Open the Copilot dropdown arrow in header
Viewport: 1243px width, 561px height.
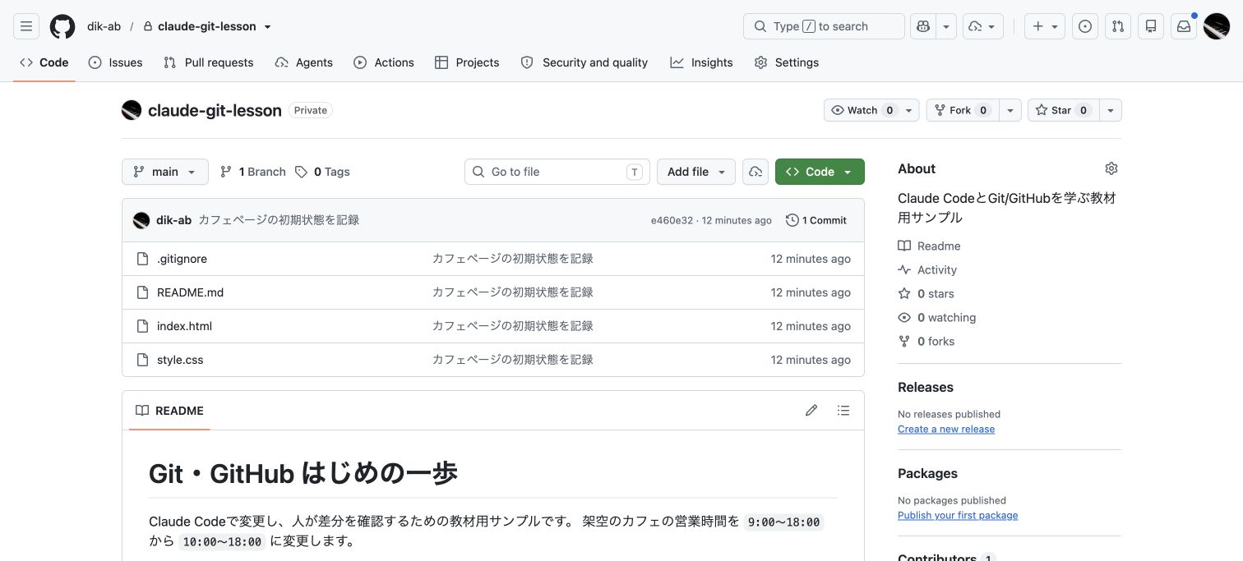point(946,26)
